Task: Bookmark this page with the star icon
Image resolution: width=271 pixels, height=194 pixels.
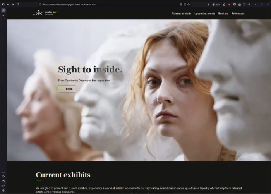Action: 189,4
